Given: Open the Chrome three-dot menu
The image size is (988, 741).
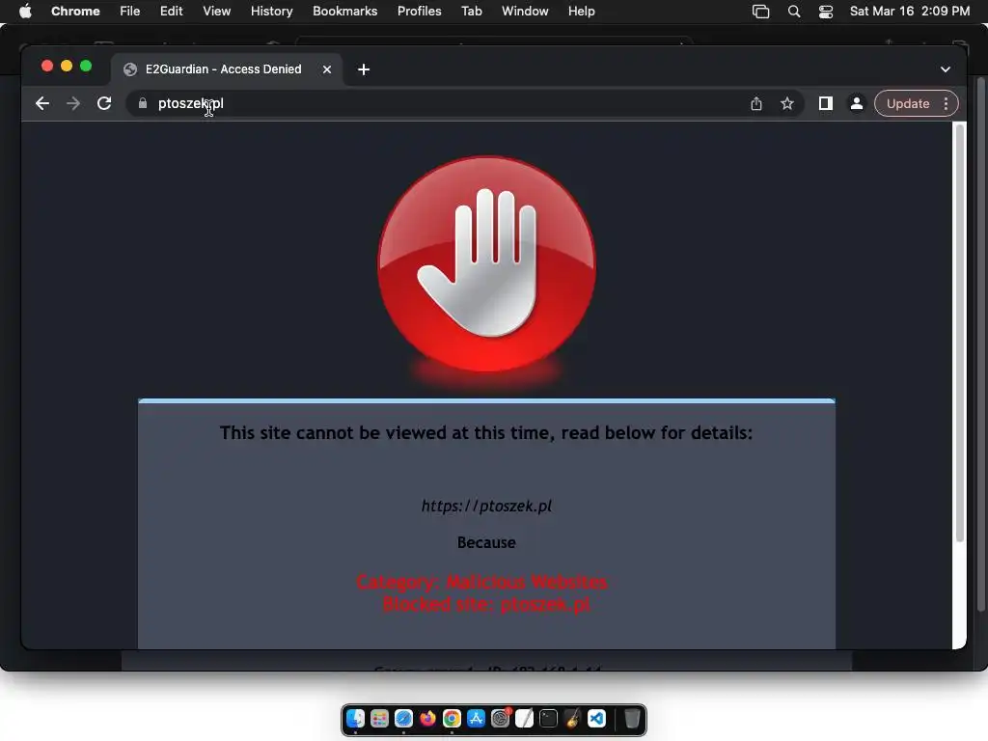Looking at the screenshot, I should (x=946, y=103).
